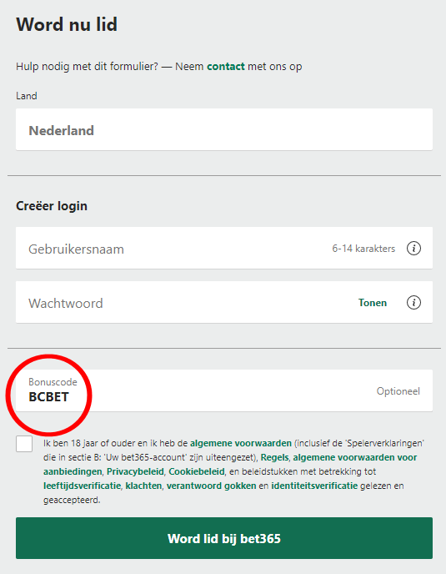Image resolution: width=446 pixels, height=574 pixels.
Task: Open the Cookiebeleid link
Action: point(197,471)
